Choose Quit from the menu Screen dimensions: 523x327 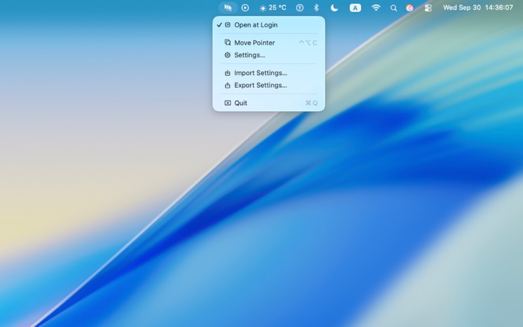tap(269, 103)
